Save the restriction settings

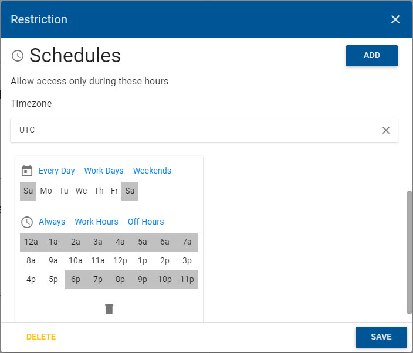point(381,337)
